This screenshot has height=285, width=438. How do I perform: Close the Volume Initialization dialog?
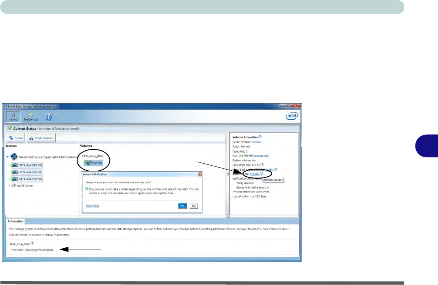[200, 174]
